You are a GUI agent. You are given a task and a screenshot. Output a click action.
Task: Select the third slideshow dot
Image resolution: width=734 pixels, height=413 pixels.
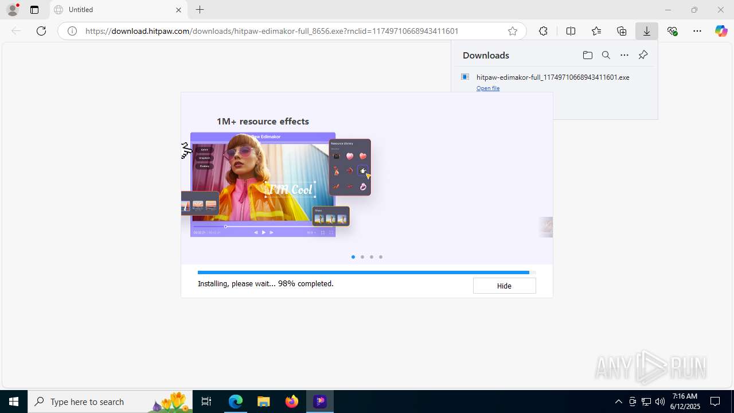coord(372,257)
